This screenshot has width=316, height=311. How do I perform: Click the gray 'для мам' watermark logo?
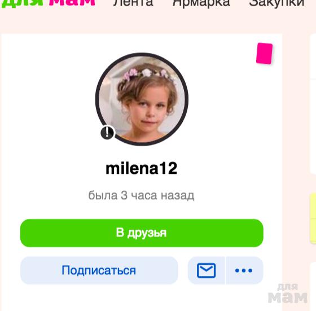288,294
